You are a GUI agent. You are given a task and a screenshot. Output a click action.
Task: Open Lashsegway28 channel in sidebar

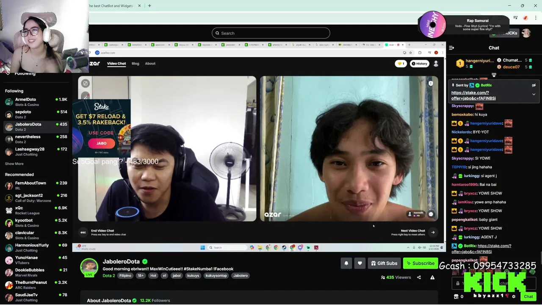pyautogui.click(x=36, y=152)
